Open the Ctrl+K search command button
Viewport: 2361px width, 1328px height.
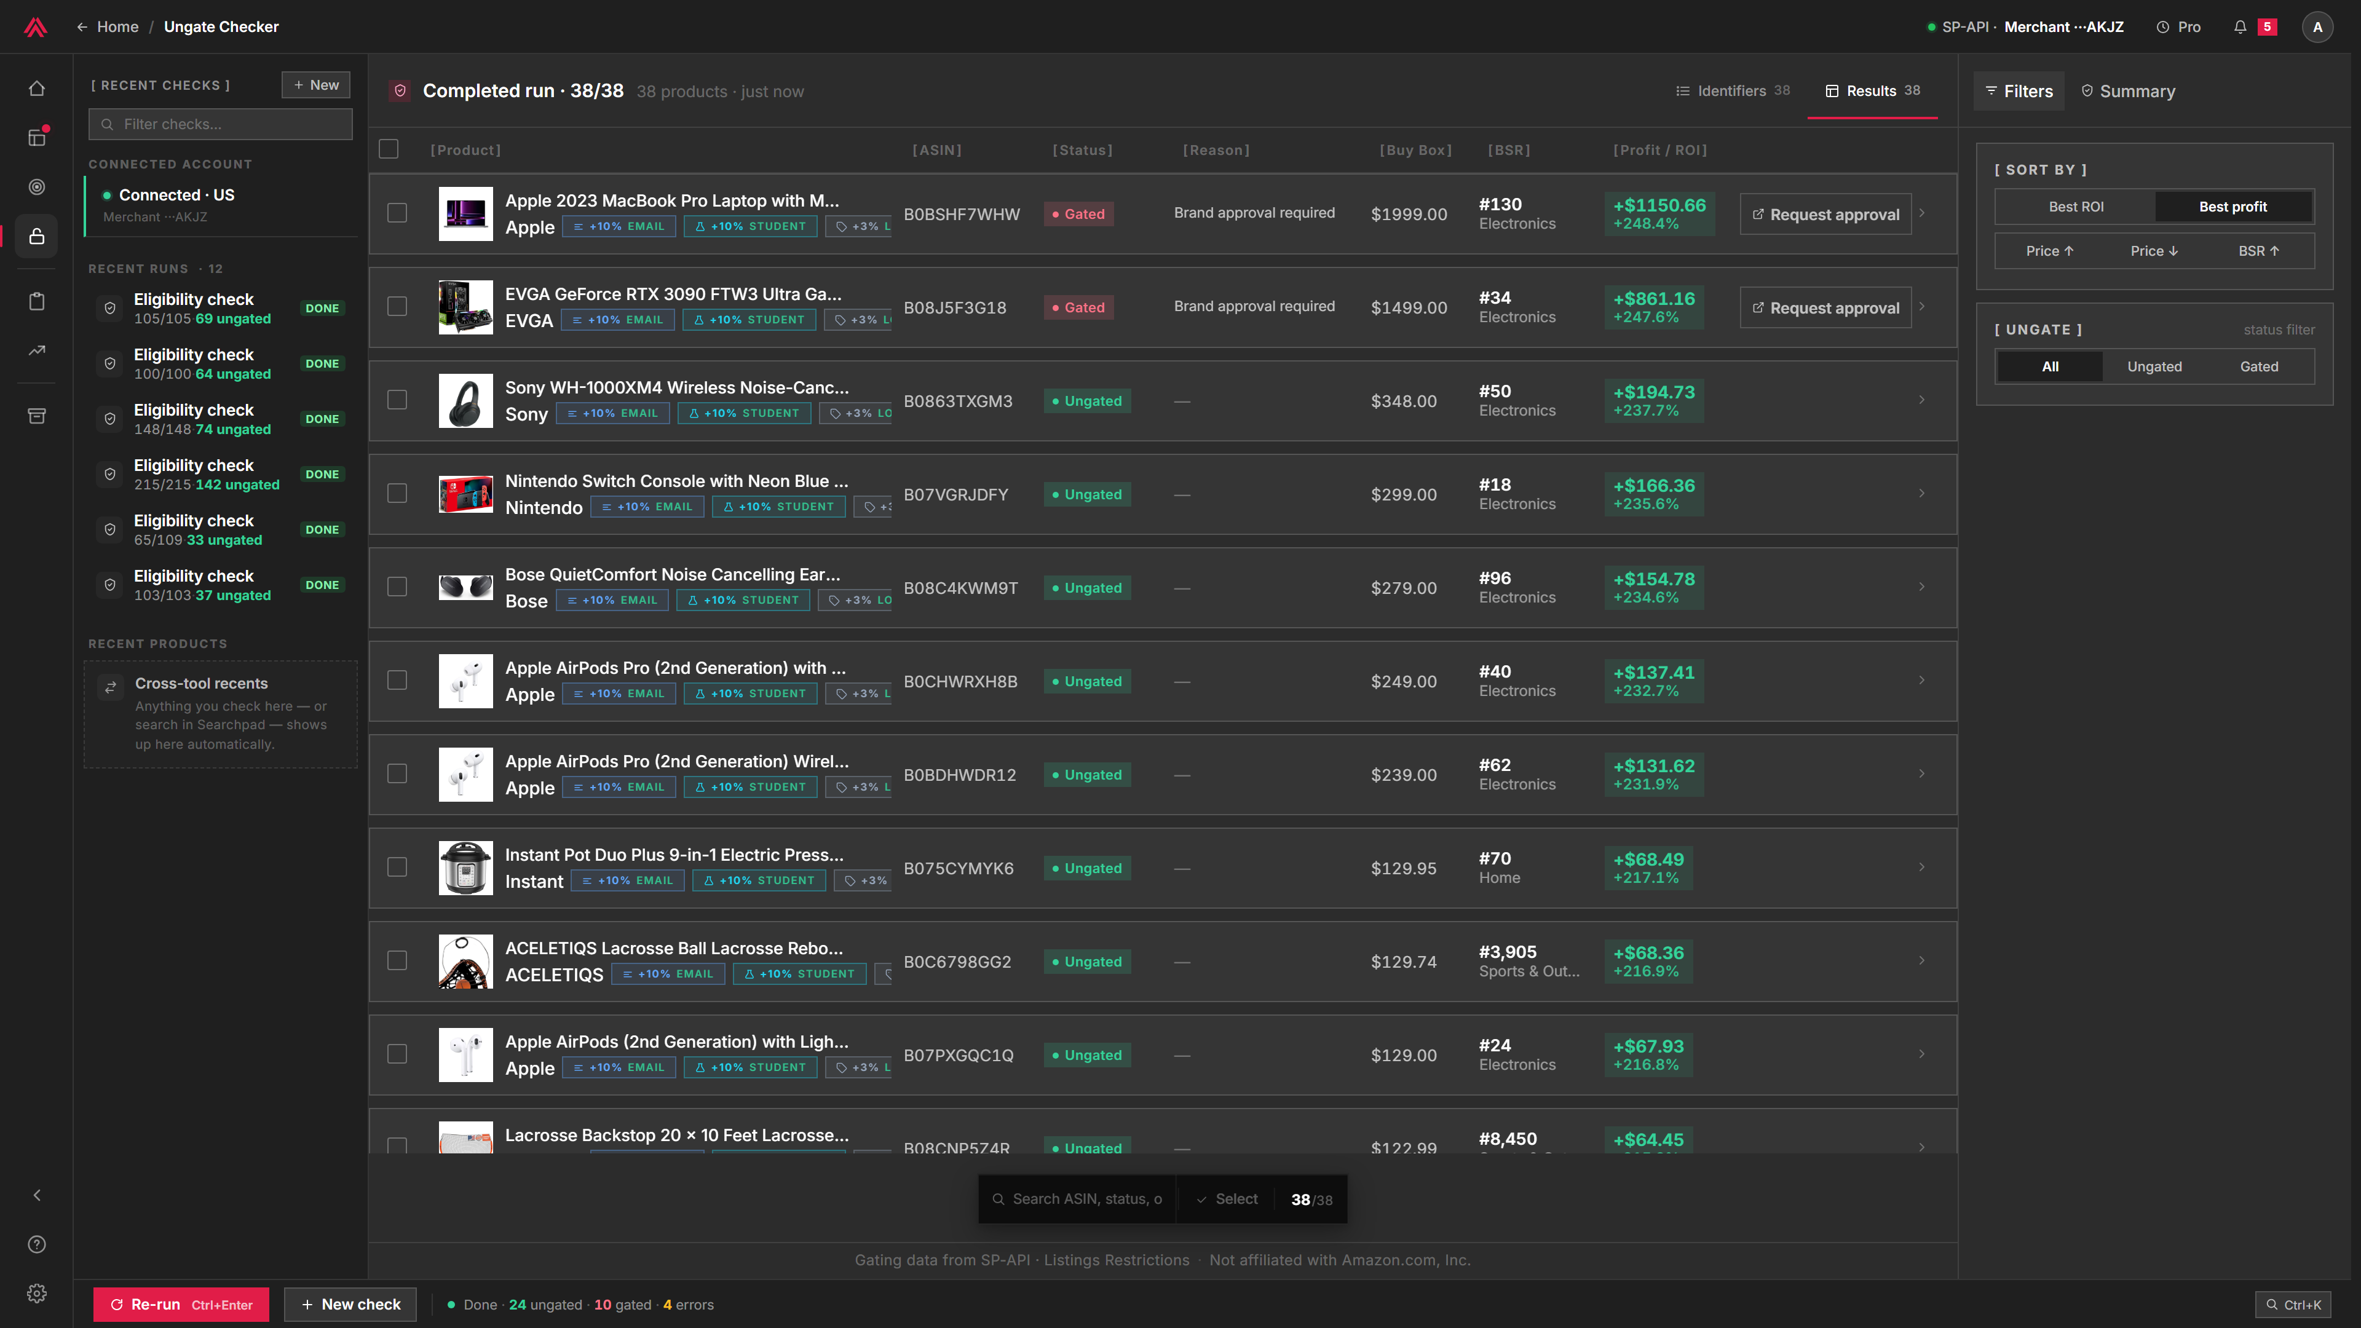[2293, 1304]
